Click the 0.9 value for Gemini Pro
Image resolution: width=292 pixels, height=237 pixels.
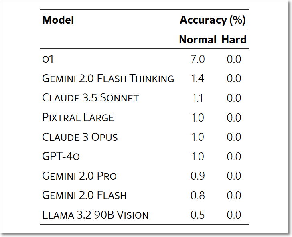(x=198, y=176)
